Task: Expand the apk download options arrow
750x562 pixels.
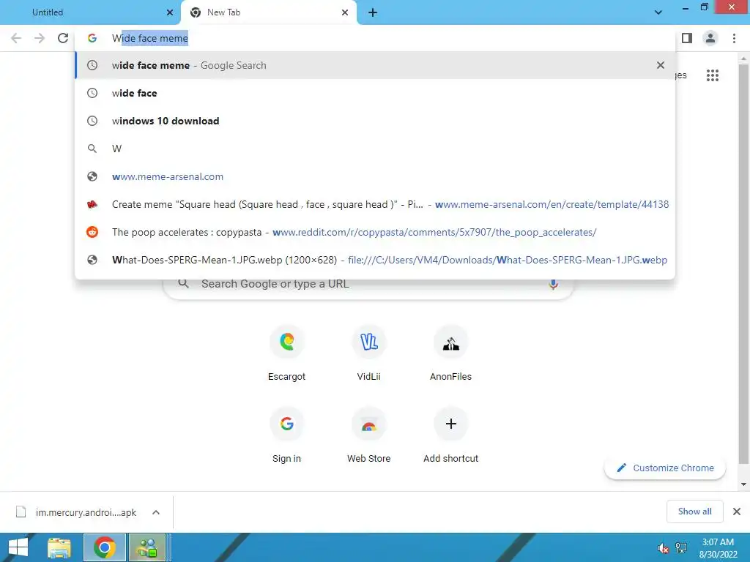Action: click(x=156, y=512)
